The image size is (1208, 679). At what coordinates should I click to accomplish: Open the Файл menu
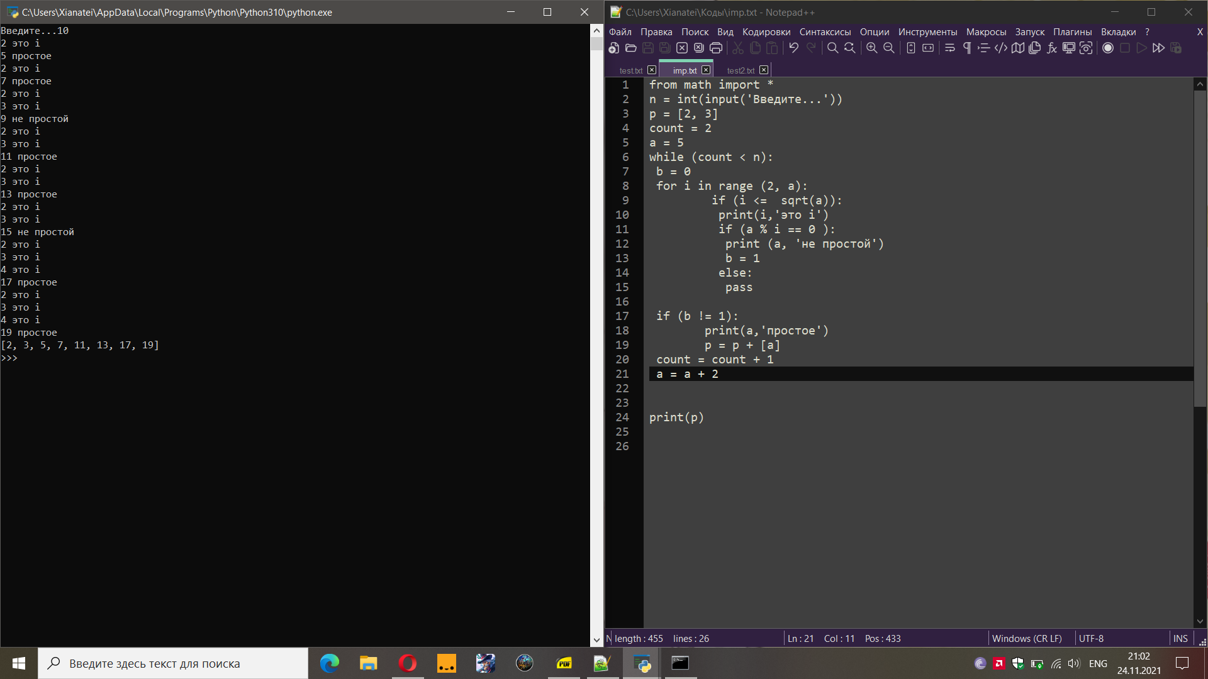620,32
